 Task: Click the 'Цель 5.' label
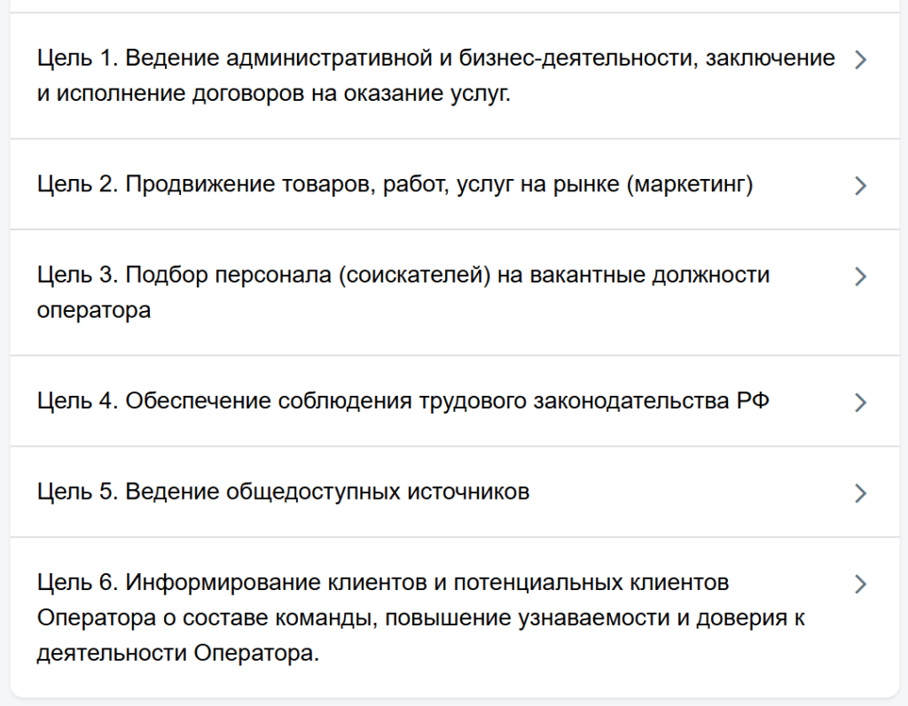[78, 492]
